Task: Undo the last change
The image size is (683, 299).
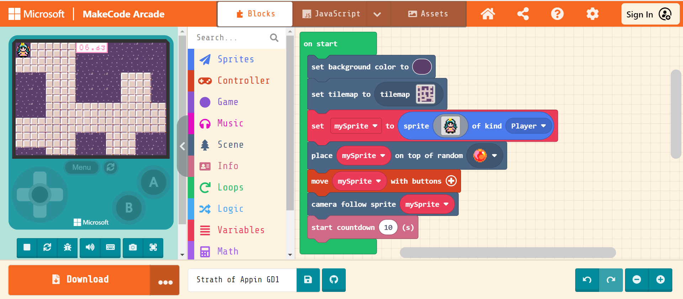Action: pyautogui.click(x=587, y=280)
